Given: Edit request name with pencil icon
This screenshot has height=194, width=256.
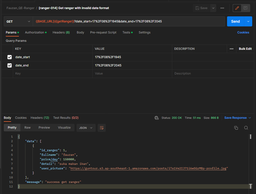Looking at the screenshot, I should pos(237,8).
